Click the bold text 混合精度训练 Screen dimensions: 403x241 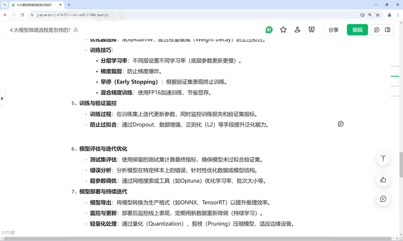tap(117, 93)
